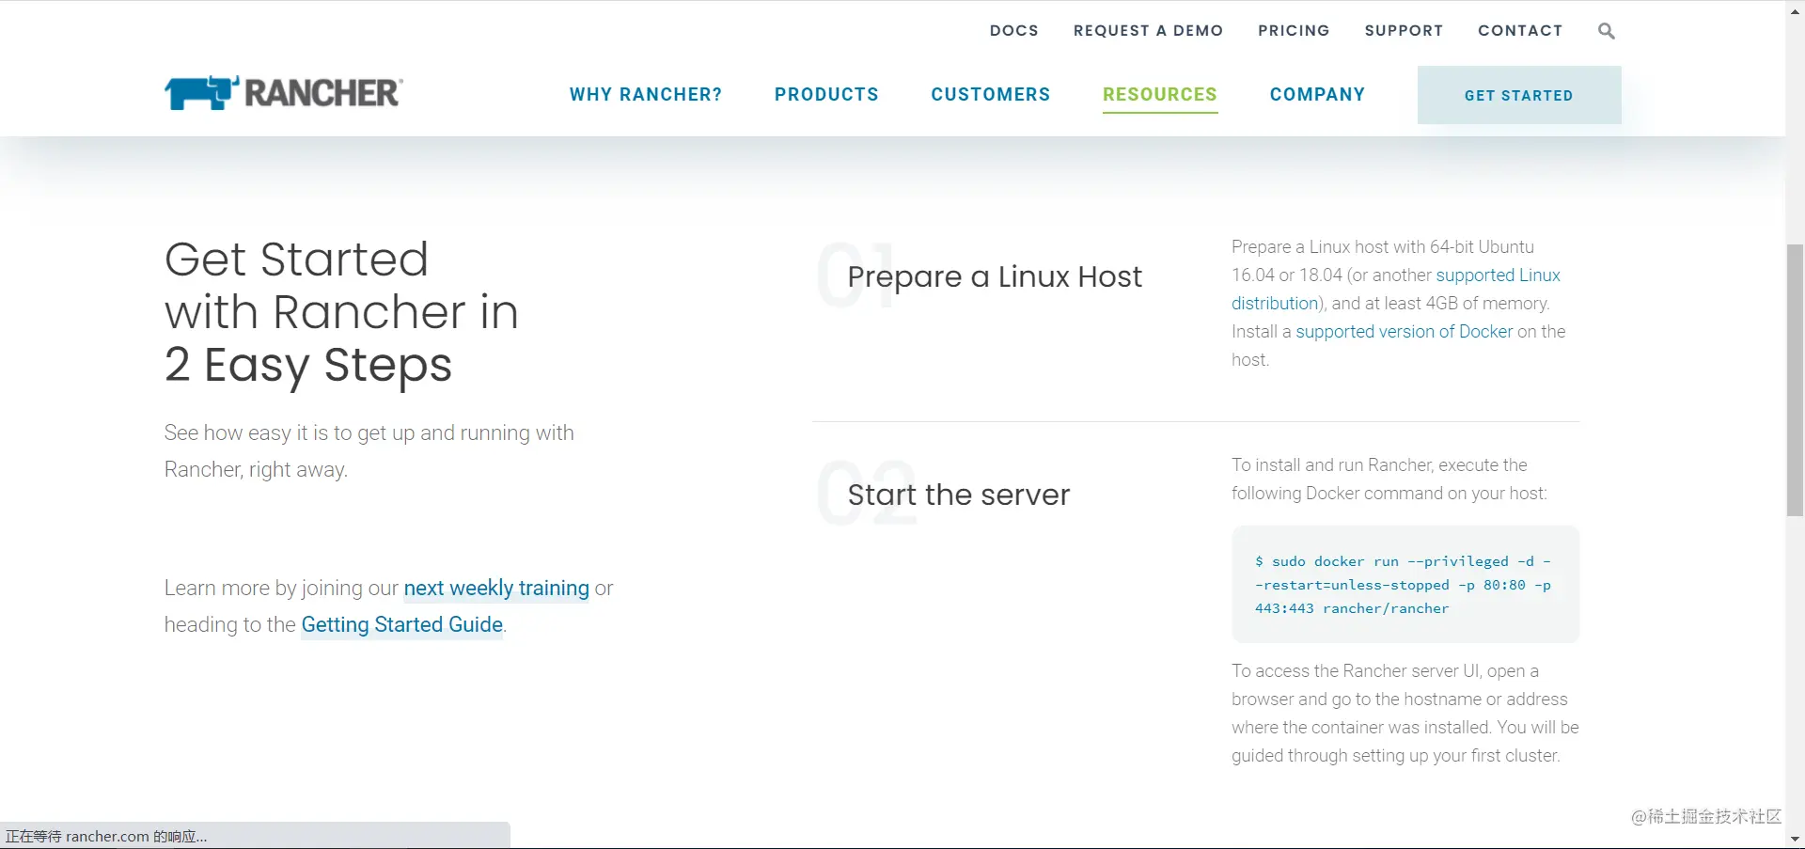Click the GET STARTED button

[x=1519, y=95]
